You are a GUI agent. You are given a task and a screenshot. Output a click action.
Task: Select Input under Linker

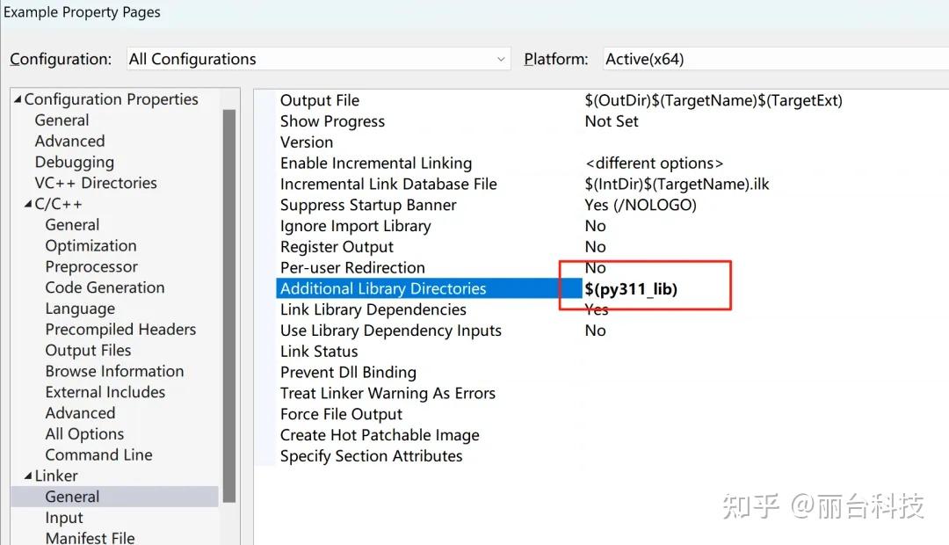(x=63, y=518)
